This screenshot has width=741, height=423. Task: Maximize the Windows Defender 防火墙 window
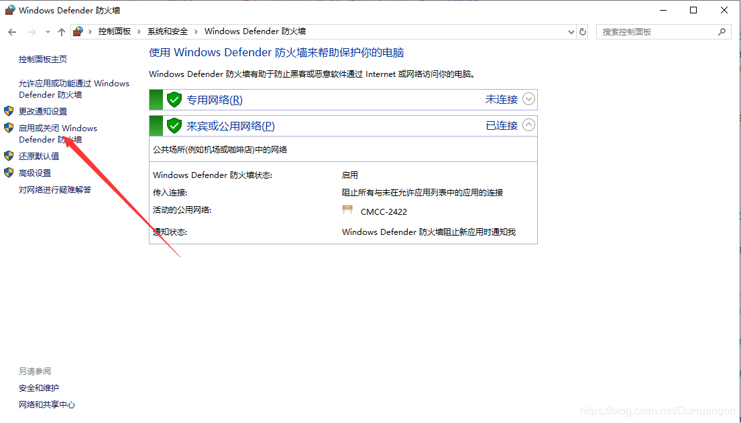coord(693,10)
